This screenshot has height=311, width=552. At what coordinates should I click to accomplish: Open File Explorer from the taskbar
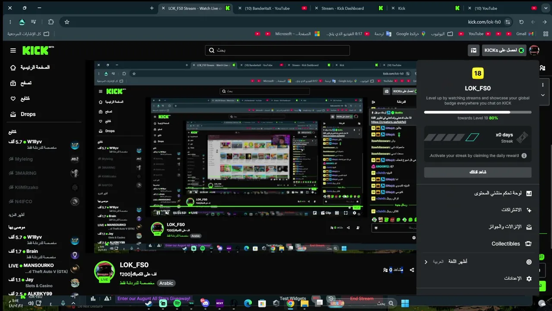pos(304,303)
